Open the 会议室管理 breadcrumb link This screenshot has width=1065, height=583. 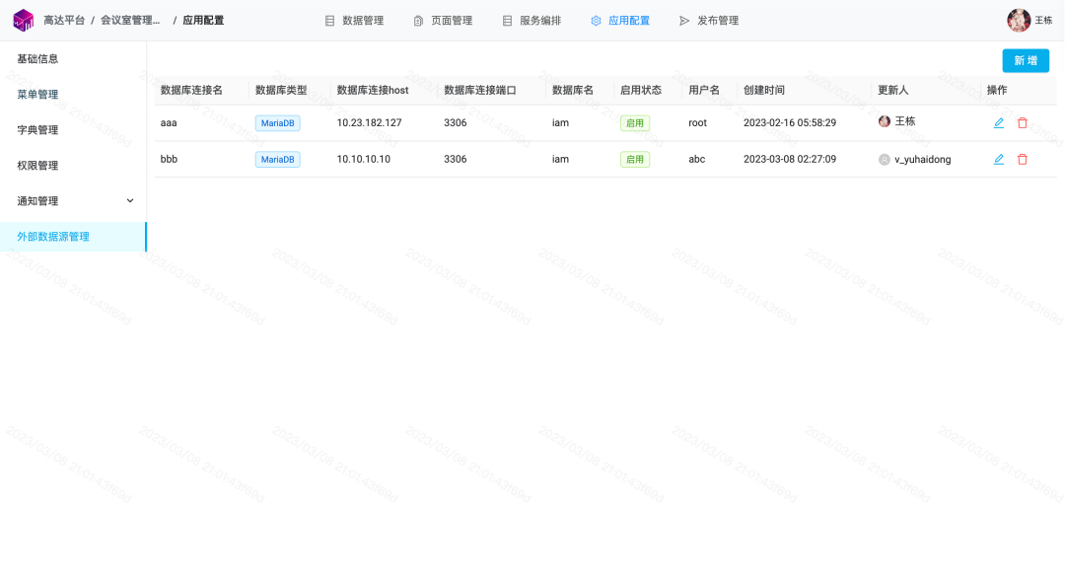coord(130,21)
